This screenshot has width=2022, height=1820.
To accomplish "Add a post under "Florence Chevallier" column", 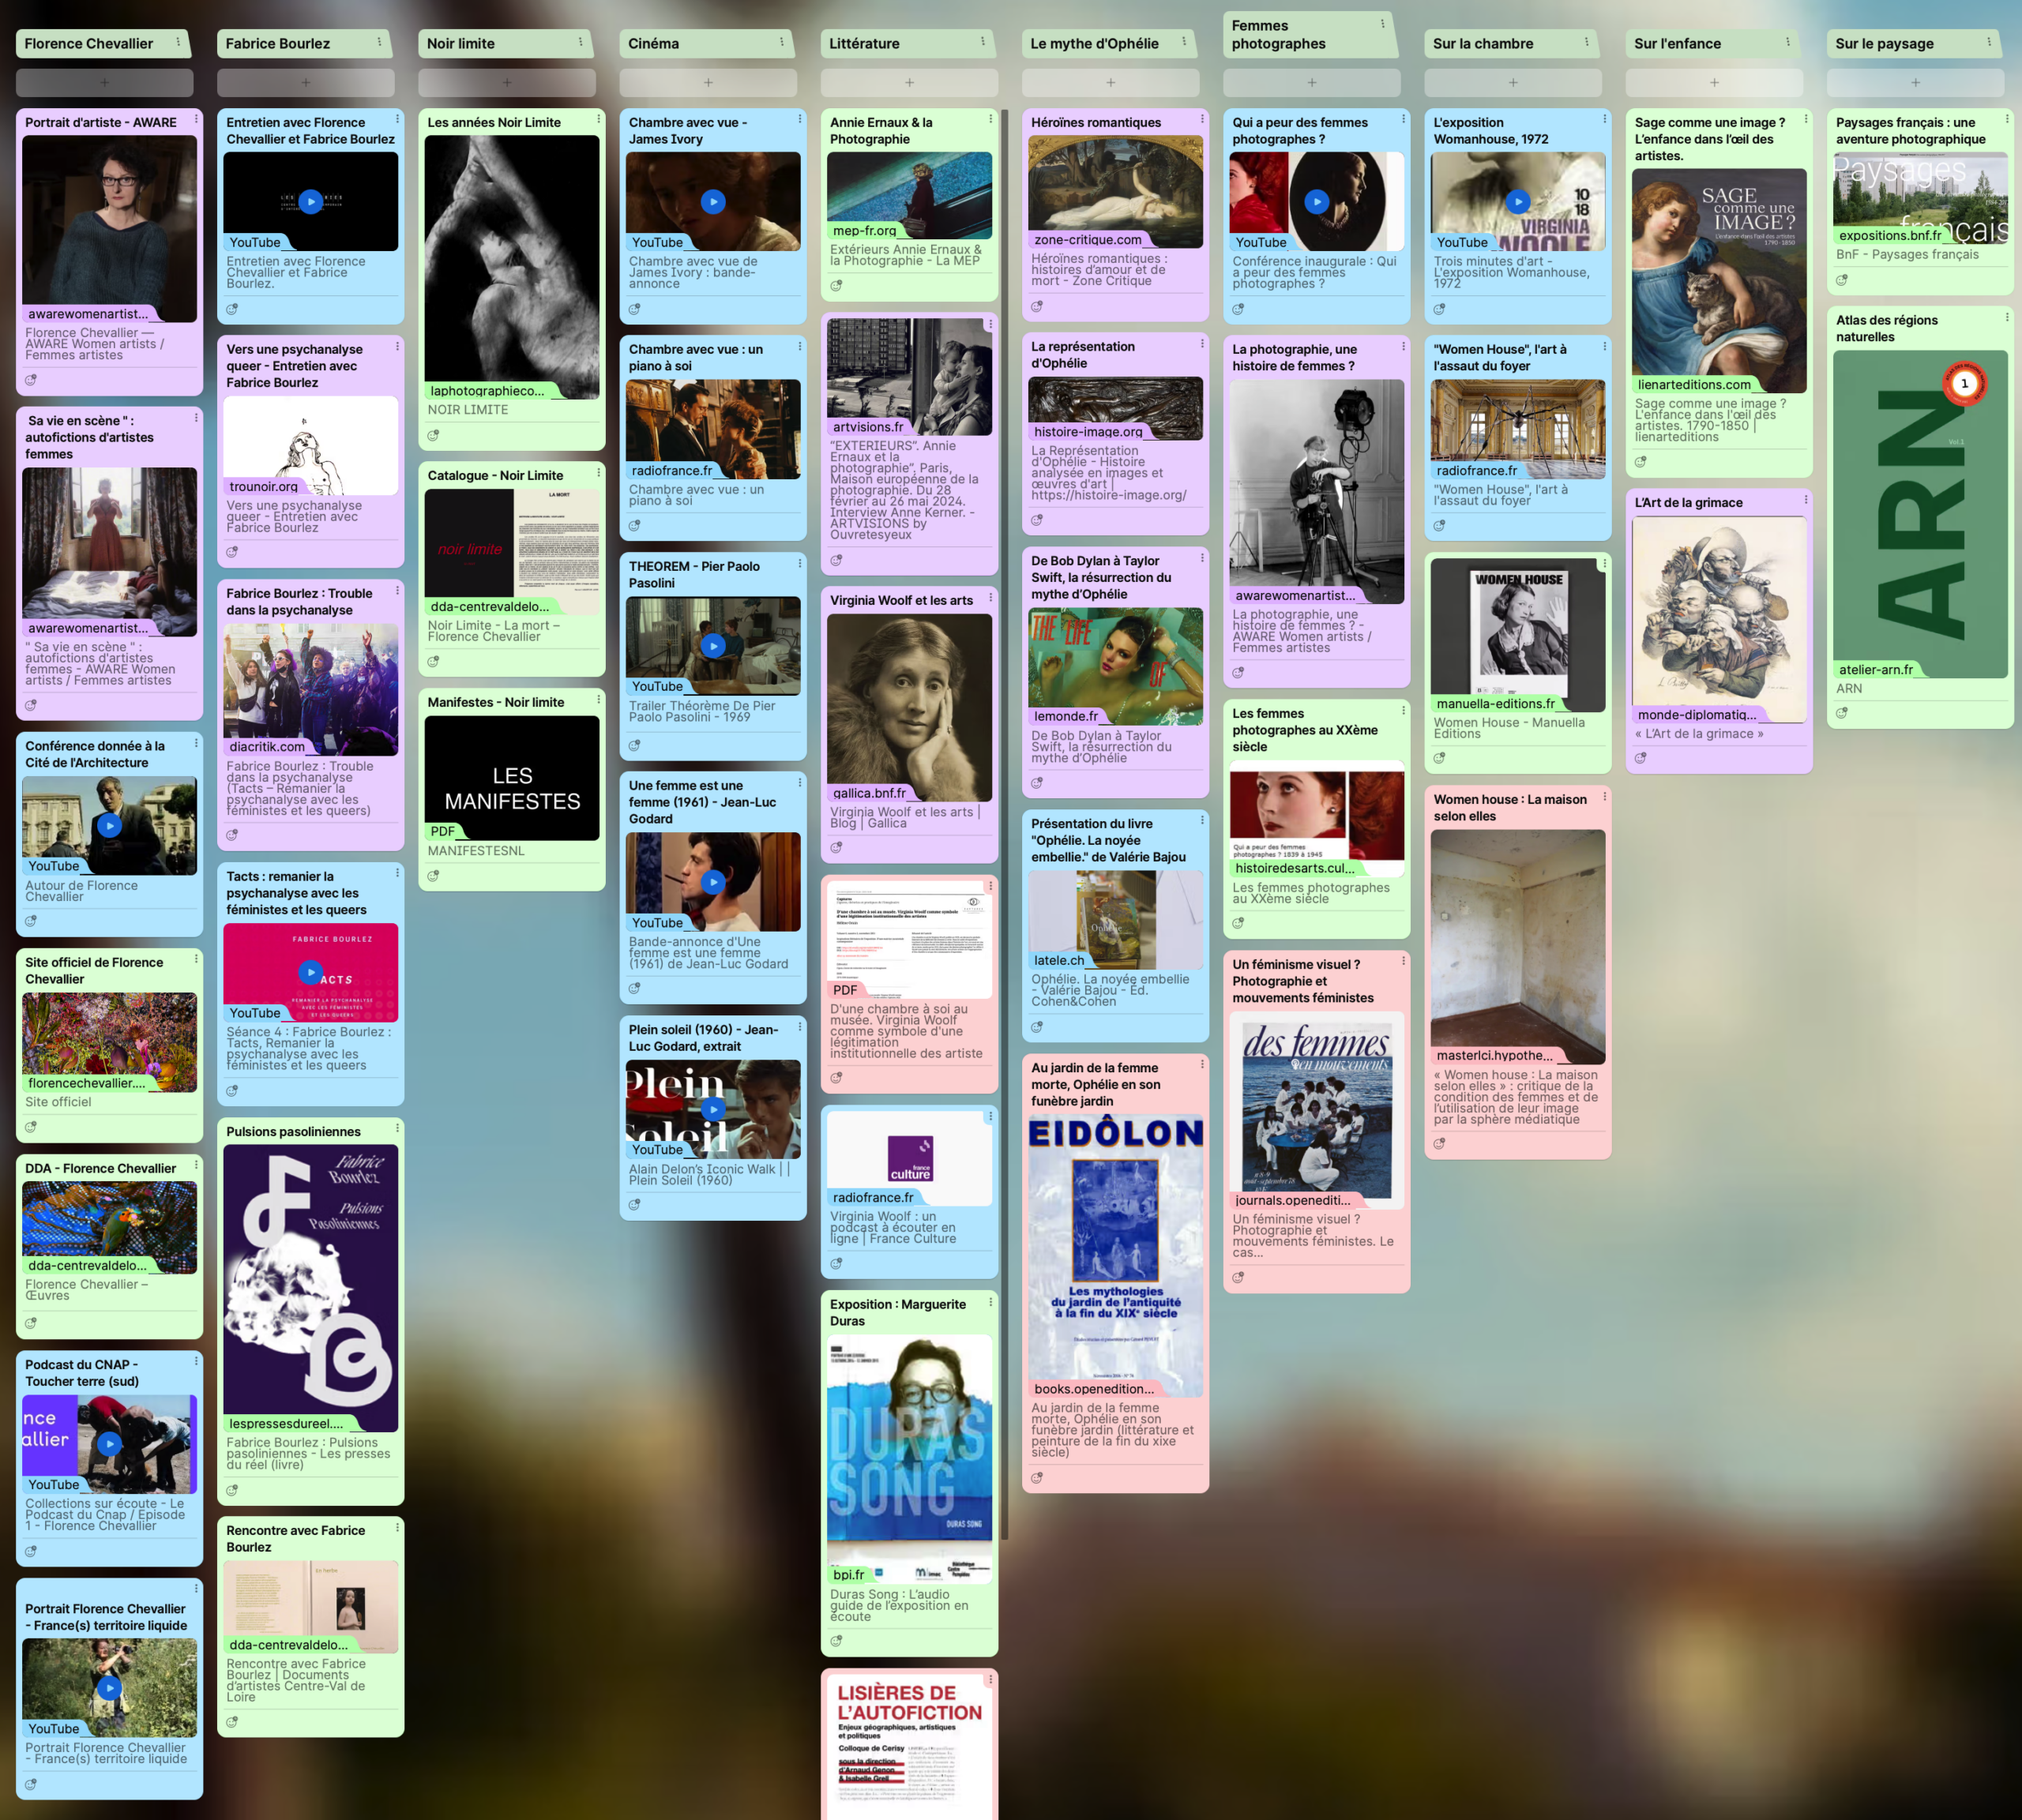I will [x=105, y=82].
